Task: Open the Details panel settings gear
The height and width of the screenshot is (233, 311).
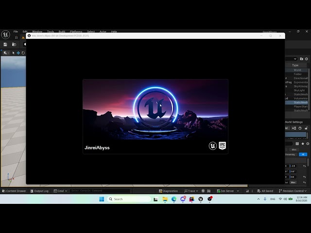Action: (308, 144)
